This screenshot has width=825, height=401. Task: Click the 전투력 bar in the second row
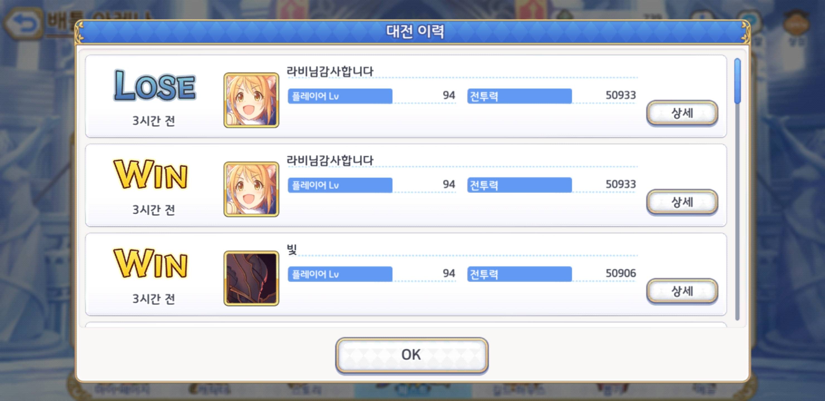520,185
